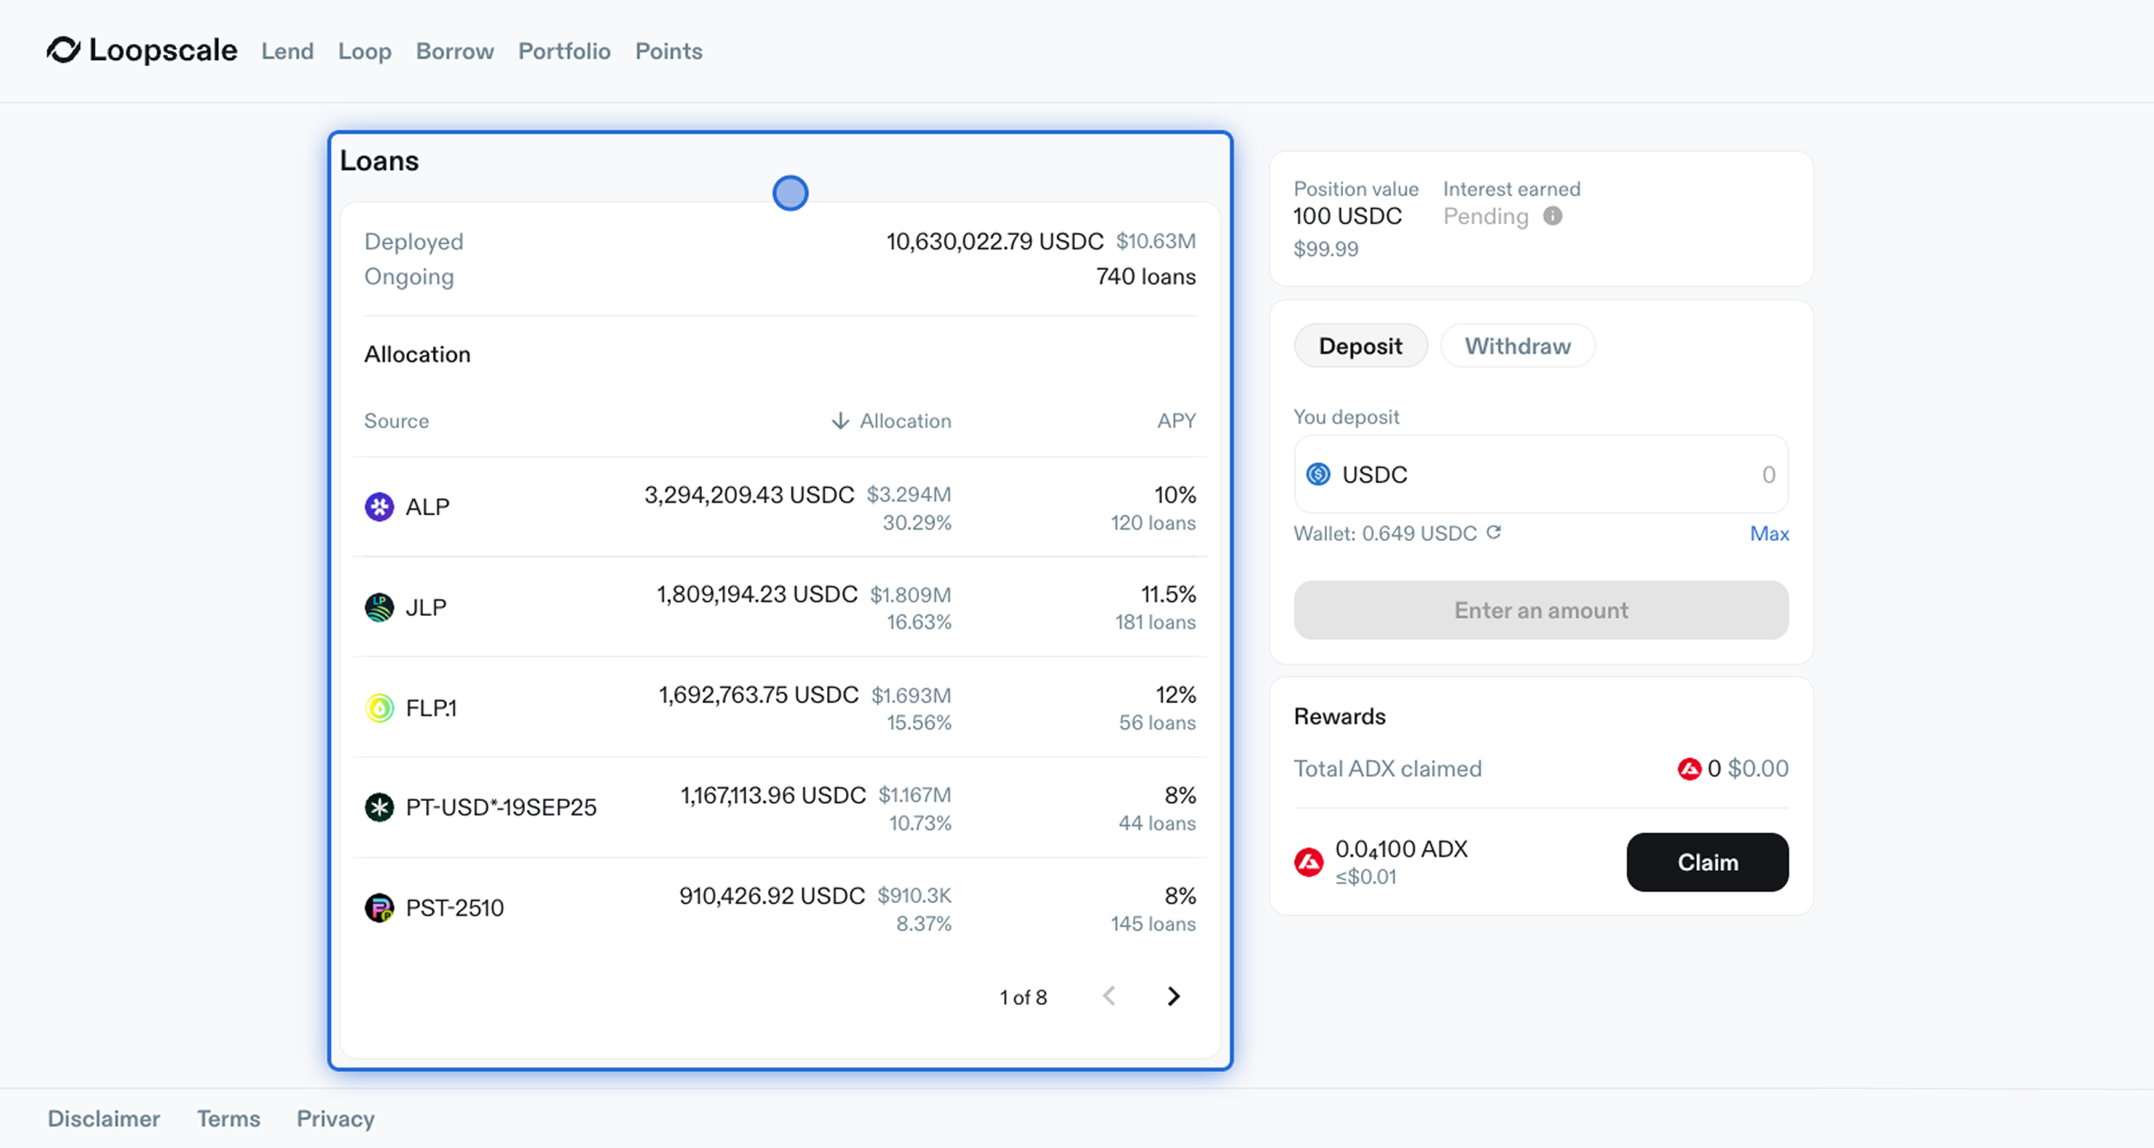This screenshot has width=2154, height=1148.
Task: Go to next allocation page
Action: point(1173,996)
